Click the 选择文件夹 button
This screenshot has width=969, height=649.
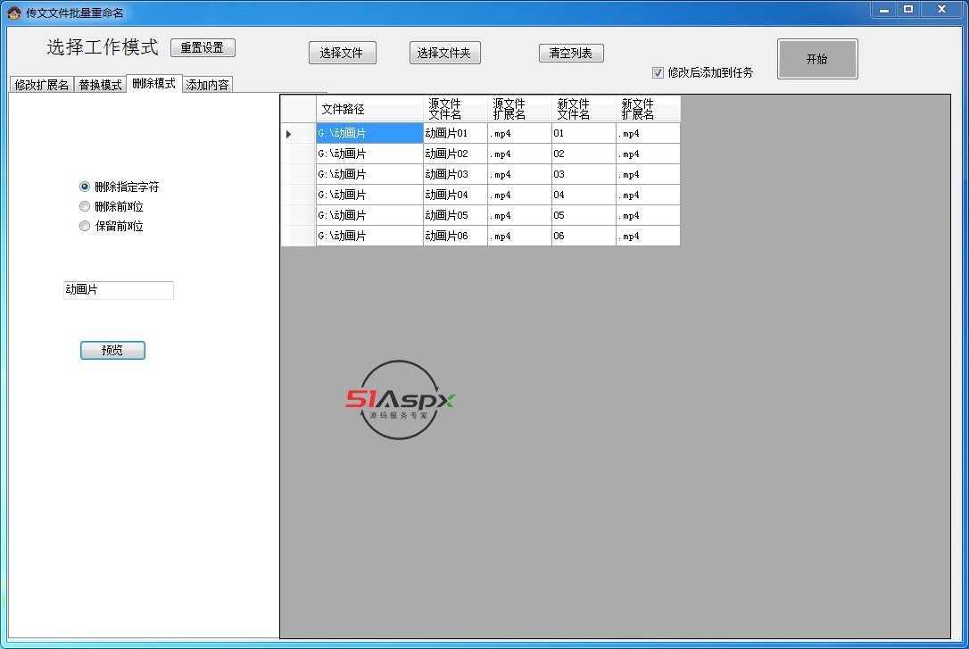445,53
